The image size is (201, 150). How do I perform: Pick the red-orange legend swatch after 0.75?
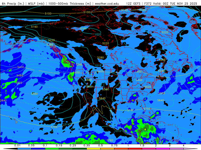pos(121,149)
